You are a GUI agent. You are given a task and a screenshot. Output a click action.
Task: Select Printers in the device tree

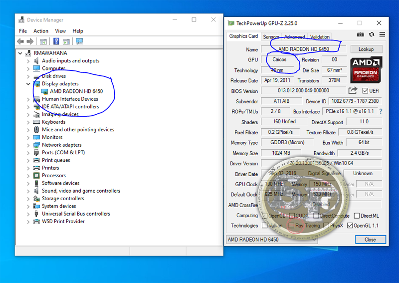tap(50, 168)
